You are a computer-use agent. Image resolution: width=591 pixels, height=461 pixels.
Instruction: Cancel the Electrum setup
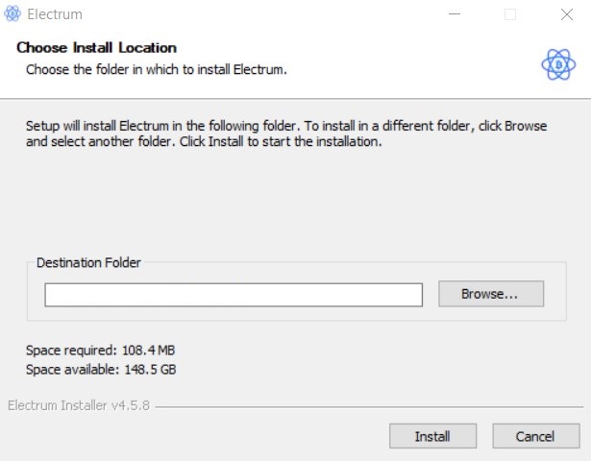535,436
